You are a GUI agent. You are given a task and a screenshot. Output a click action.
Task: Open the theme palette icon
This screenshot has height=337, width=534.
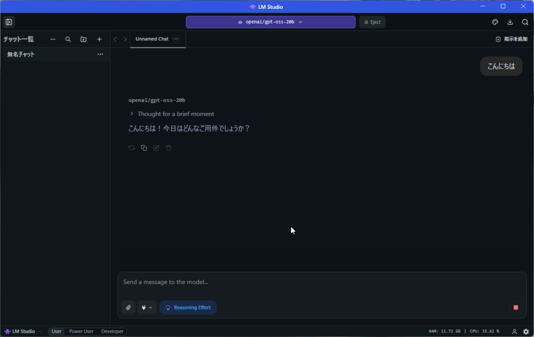tap(495, 22)
